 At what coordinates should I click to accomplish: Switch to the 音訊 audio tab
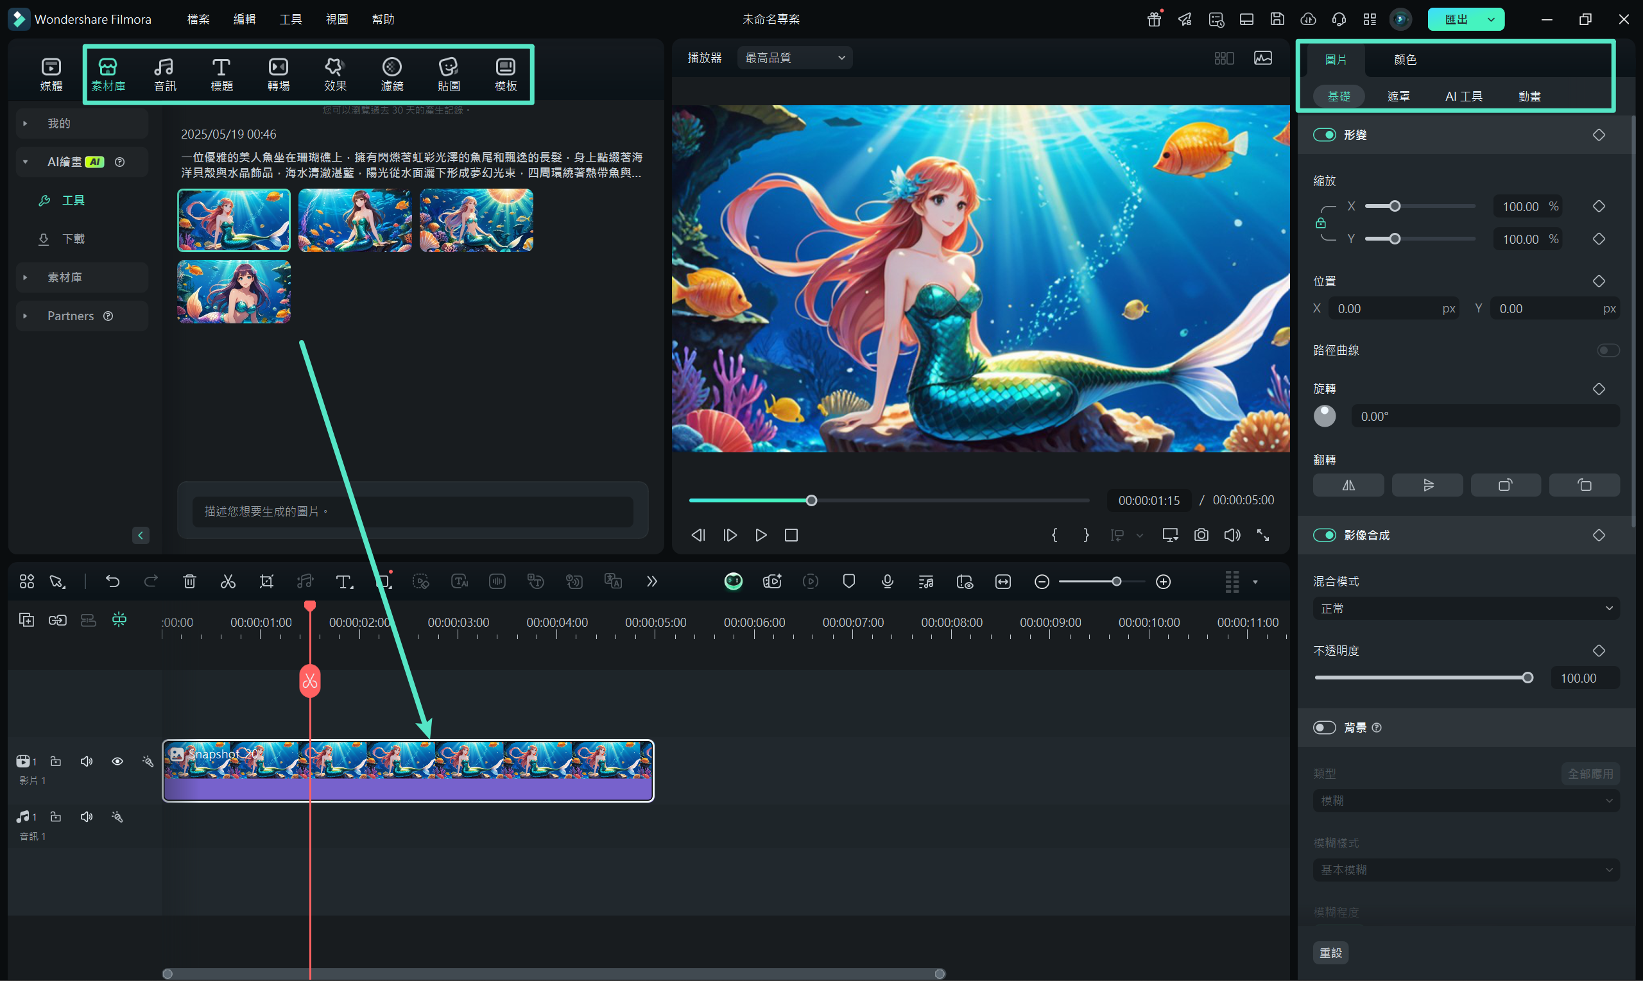(x=165, y=74)
